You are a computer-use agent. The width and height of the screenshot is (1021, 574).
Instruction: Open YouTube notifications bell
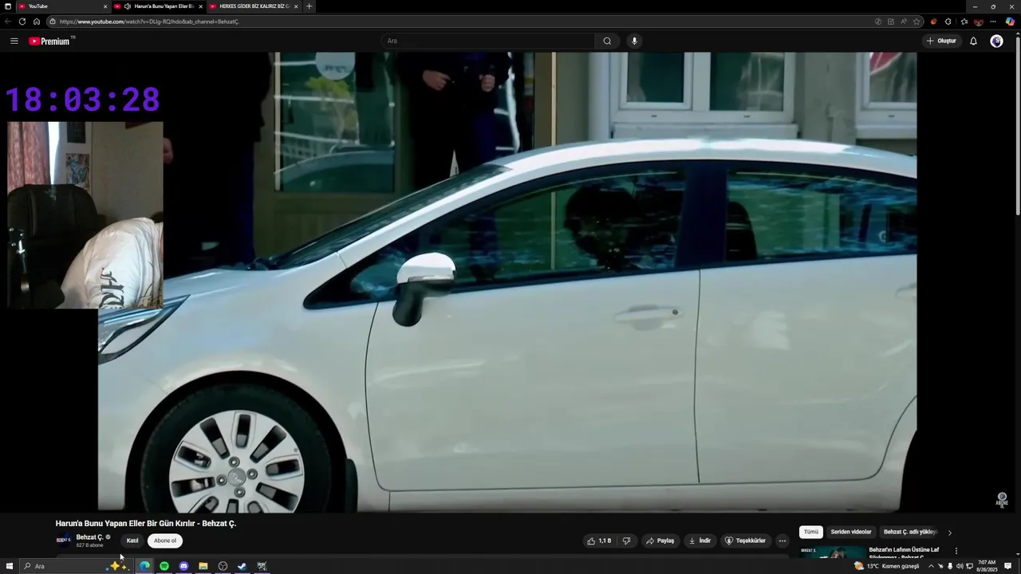pyautogui.click(x=973, y=41)
